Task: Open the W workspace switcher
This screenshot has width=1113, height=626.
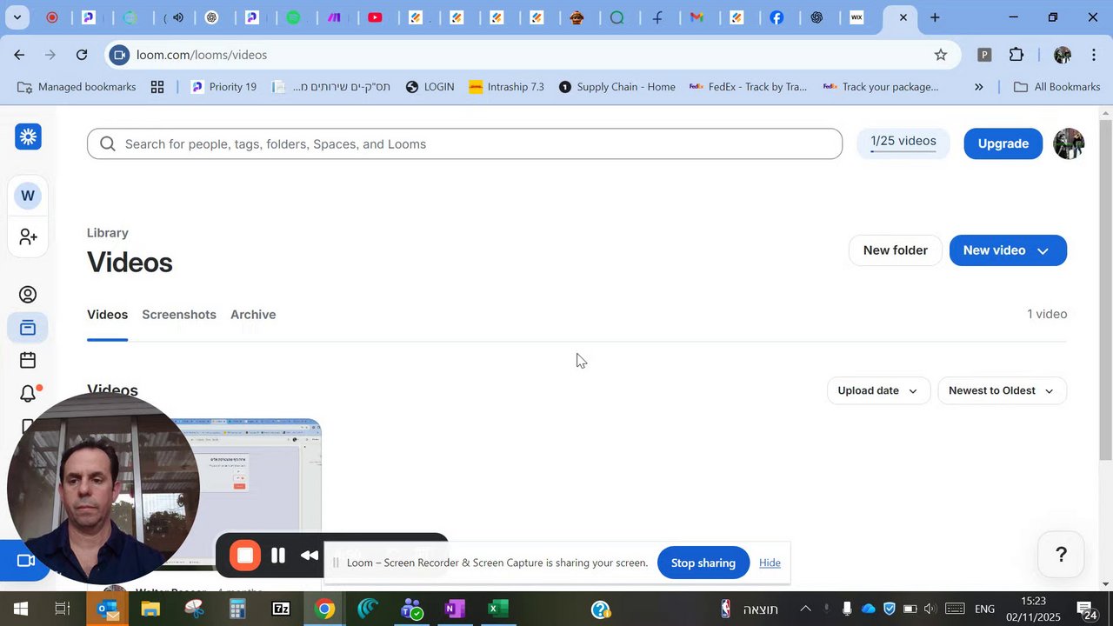Action: tap(28, 196)
